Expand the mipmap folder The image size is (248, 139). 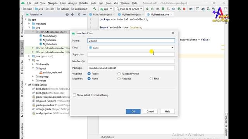[33, 76]
